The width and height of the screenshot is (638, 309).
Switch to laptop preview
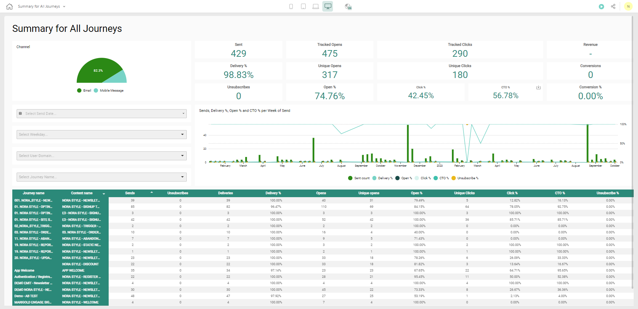(316, 7)
